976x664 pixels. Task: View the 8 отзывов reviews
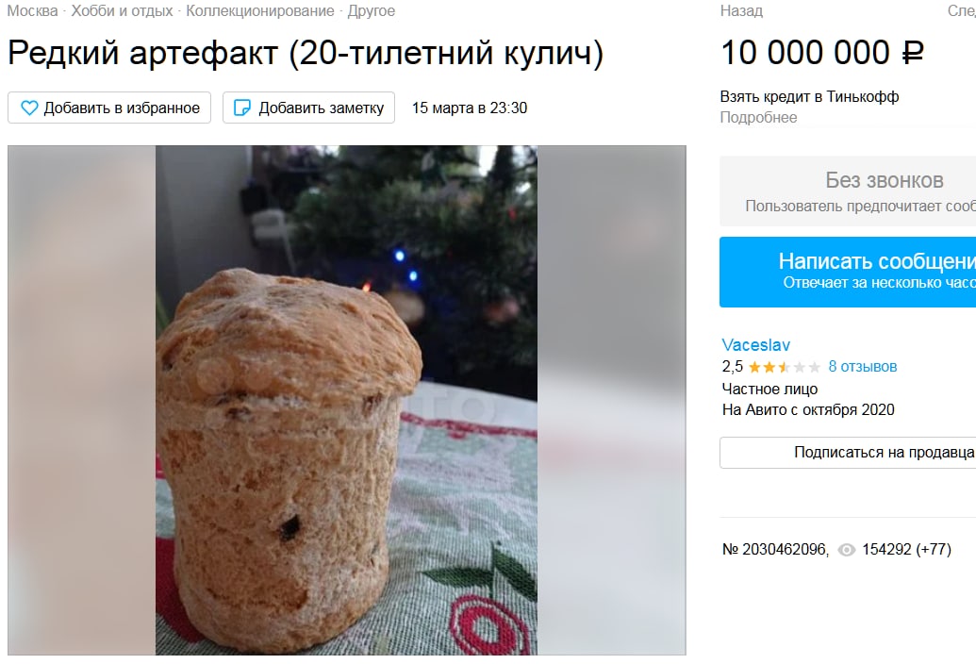(863, 367)
